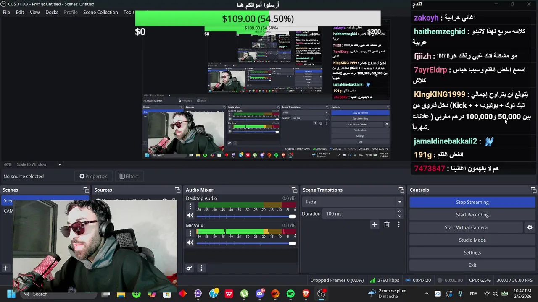The width and height of the screenshot is (538, 302).
Task: Click Stop Streaming button
Action: [472, 202]
